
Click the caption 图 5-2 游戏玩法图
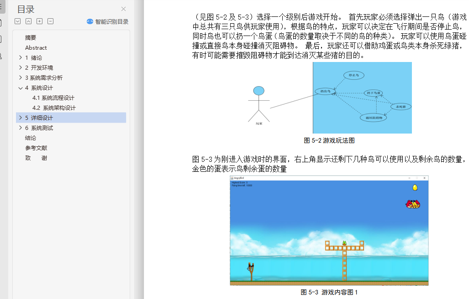coord(329,140)
